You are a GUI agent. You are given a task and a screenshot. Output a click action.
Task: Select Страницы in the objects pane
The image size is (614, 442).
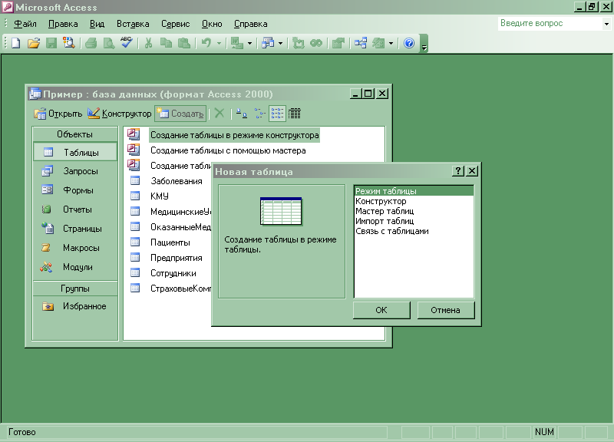pos(74,229)
